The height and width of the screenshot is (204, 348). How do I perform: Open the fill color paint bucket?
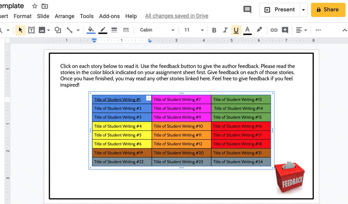pyautogui.click(x=91, y=30)
